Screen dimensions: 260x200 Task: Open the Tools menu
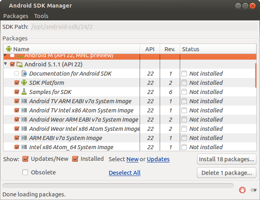pos(41,16)
